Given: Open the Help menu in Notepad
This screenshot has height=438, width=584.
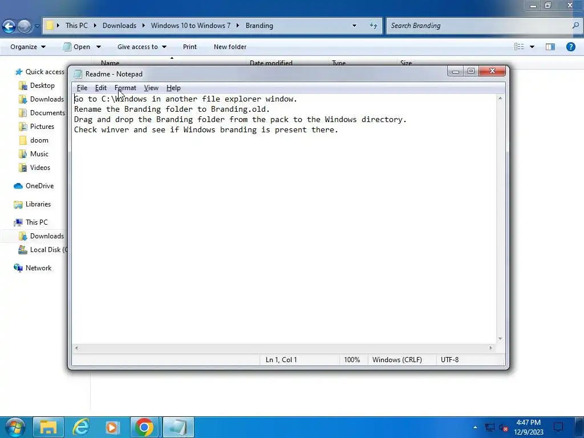Looking at the screenshot, I should coord(173,88).
